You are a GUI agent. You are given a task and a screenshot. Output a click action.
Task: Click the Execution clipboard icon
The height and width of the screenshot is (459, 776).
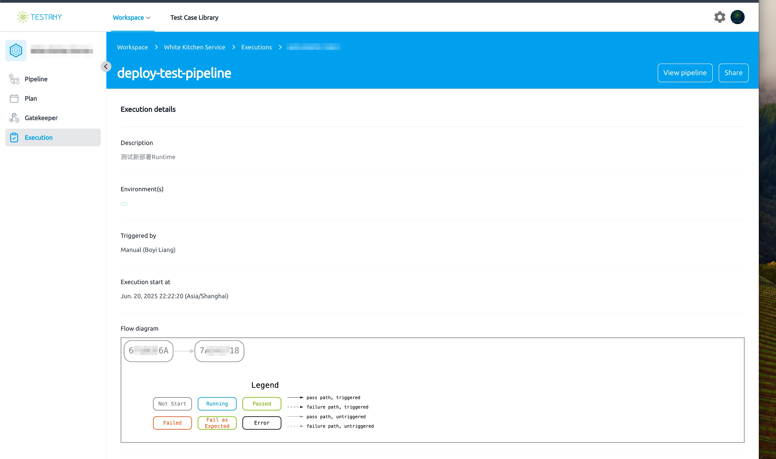(14, 138)
